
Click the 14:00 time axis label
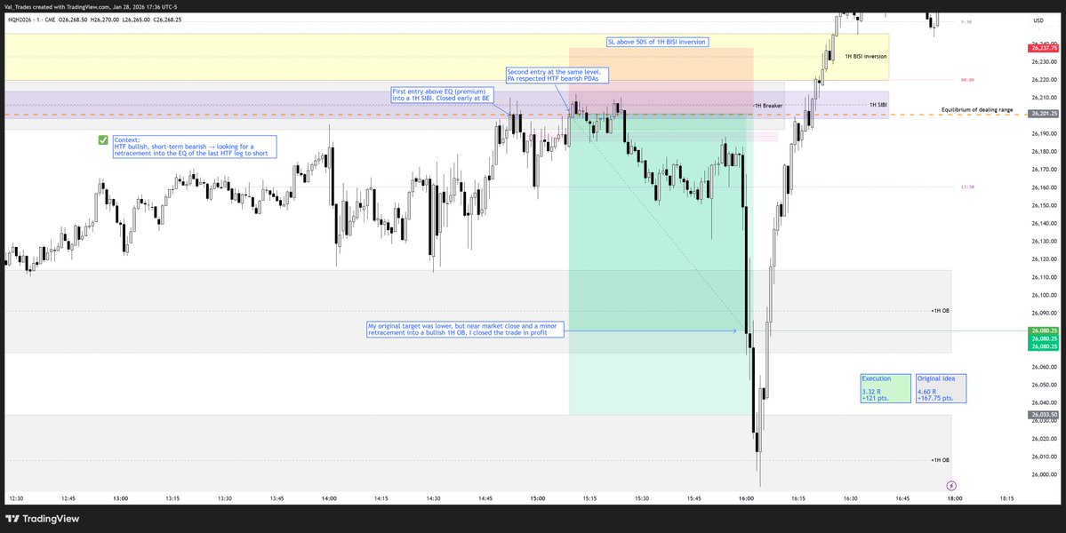tap(329, 498)
